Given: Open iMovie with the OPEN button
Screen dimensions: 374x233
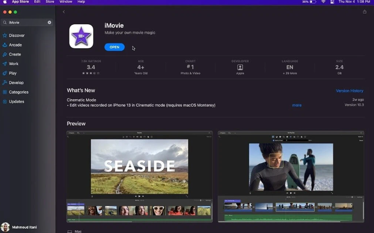Looking at the screenshot, I should point(115,47).
